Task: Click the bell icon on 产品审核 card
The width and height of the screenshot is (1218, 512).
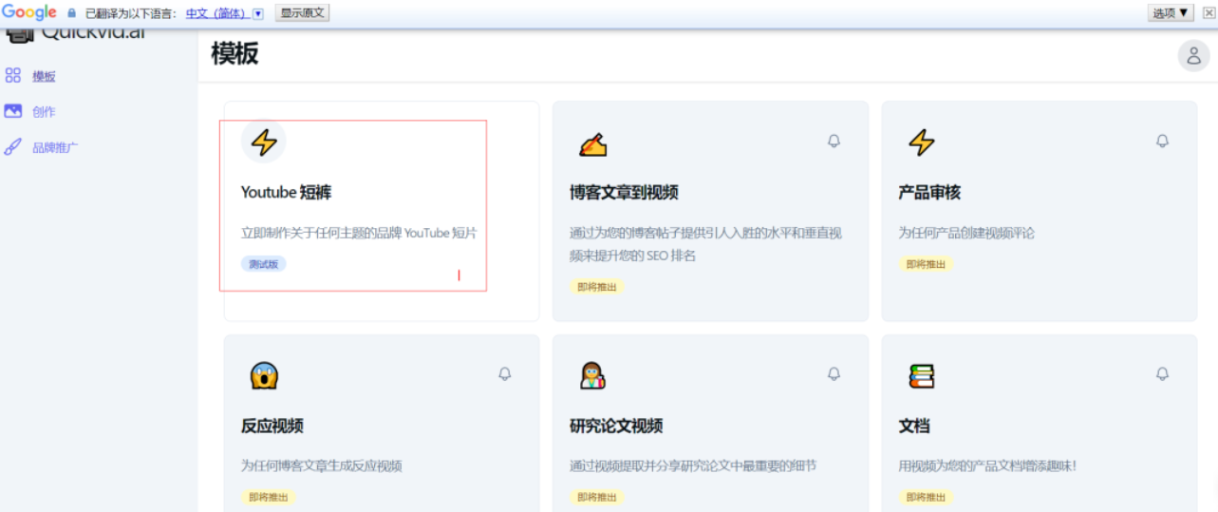Action: (1162, 141)
